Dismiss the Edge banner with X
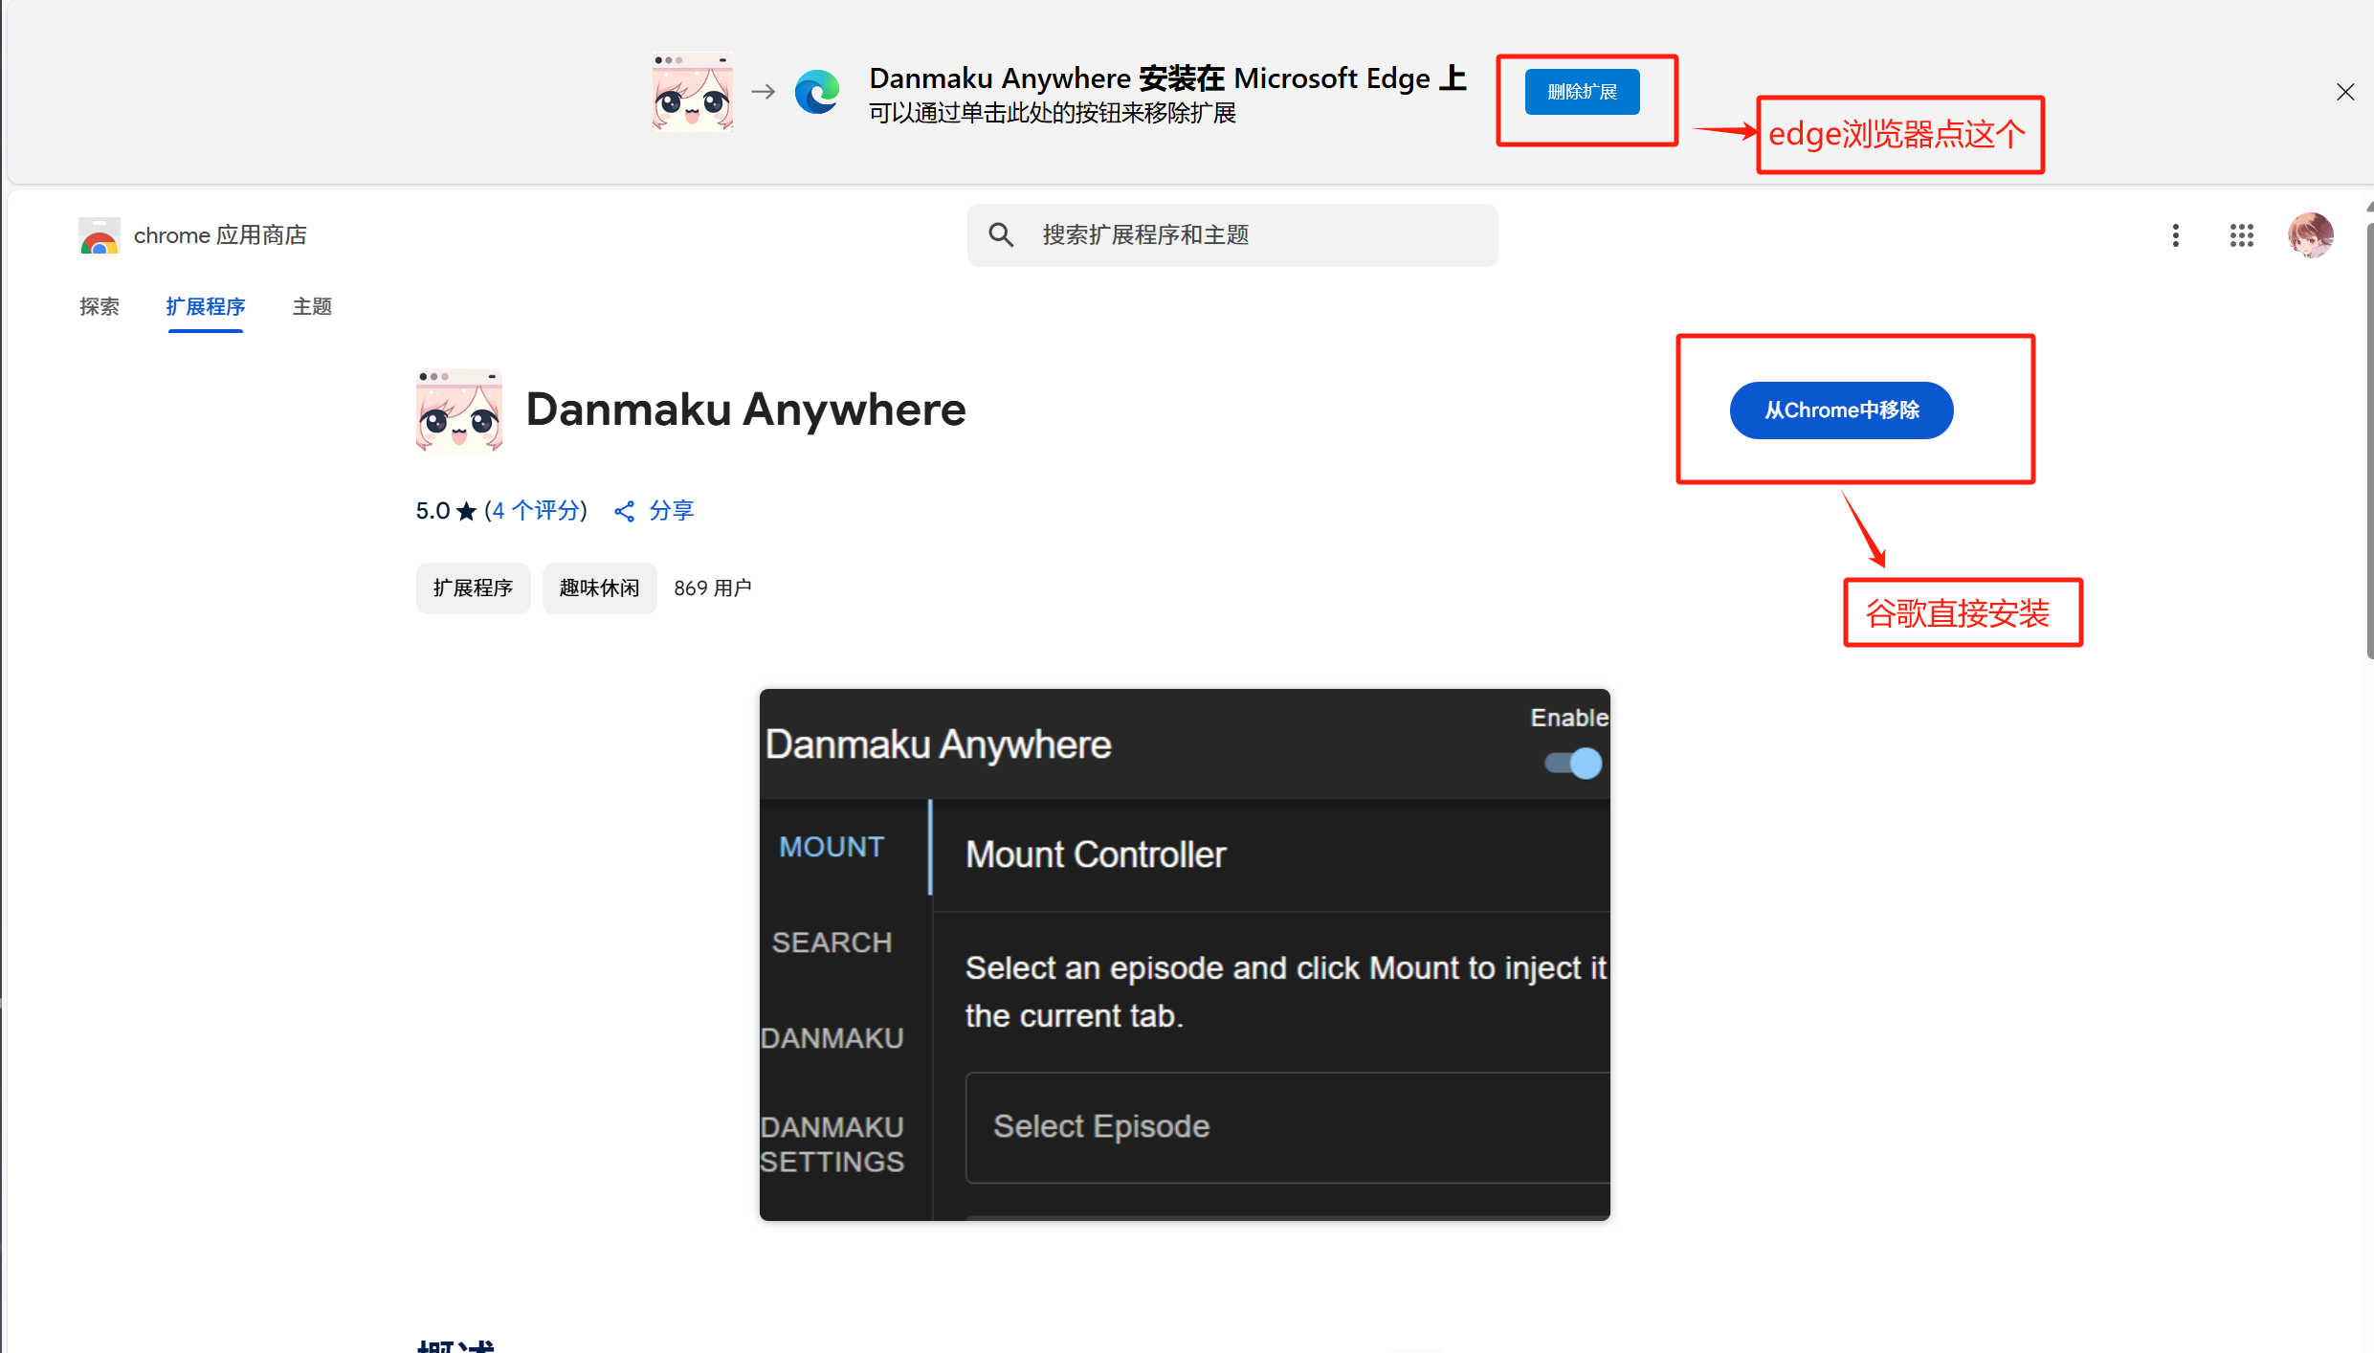2374x1353 pixels. (x=2344, y=92)
